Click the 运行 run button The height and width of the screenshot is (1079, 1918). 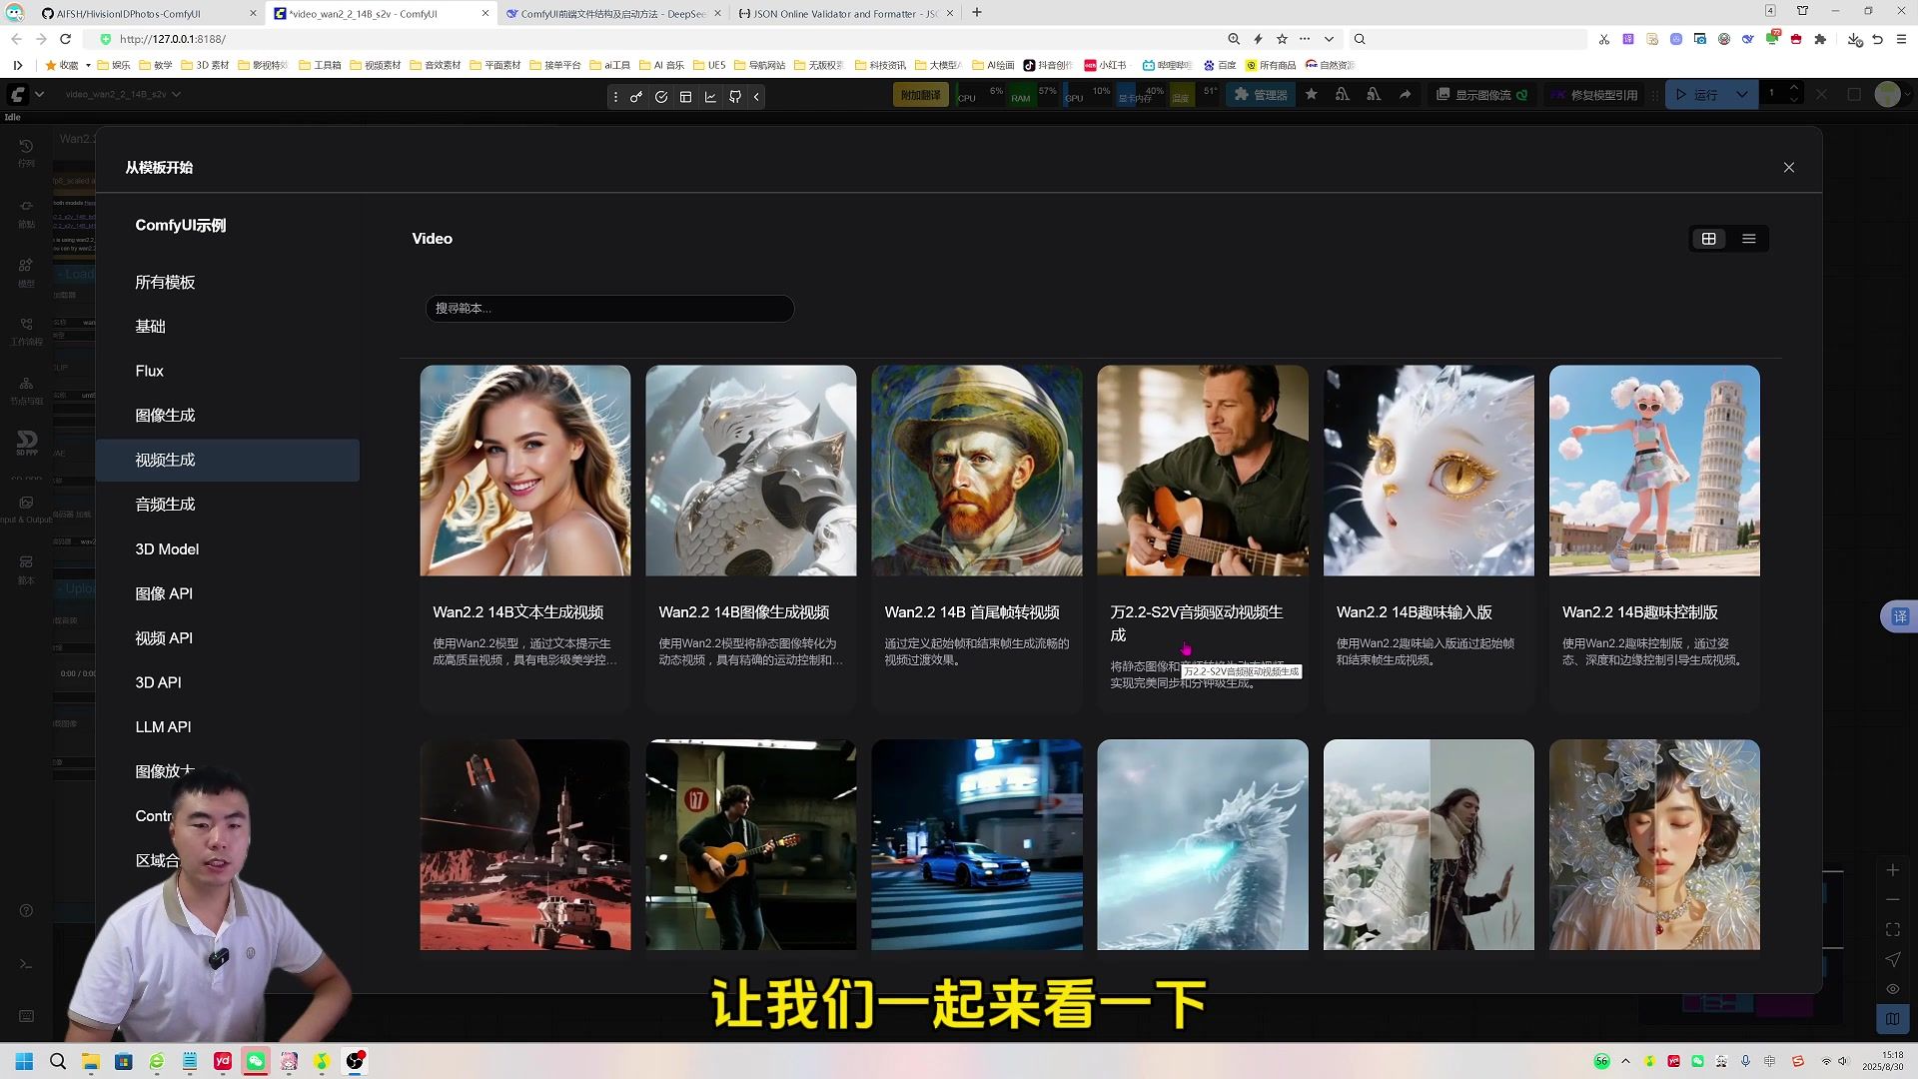[x=1697, y=95]
